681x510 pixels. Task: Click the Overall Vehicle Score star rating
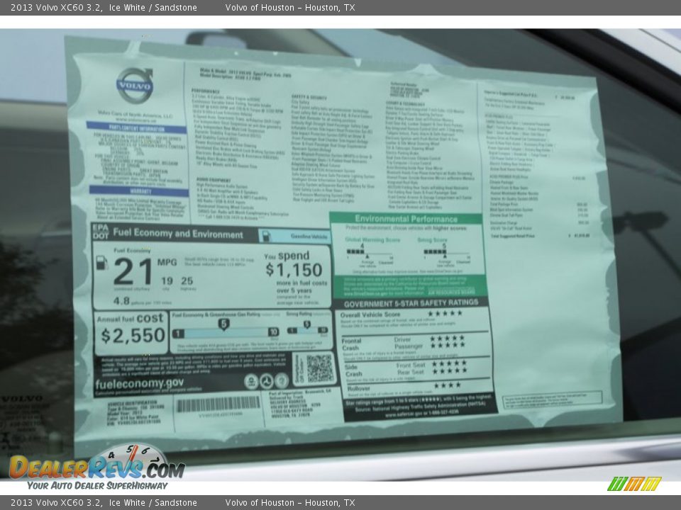coord(445,313)
